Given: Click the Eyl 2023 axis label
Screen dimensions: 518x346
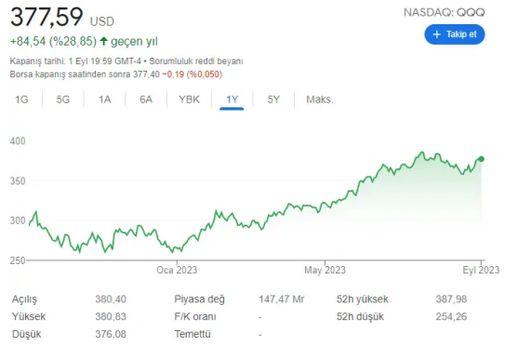Looking at the screenshot, I should (481, 270).
